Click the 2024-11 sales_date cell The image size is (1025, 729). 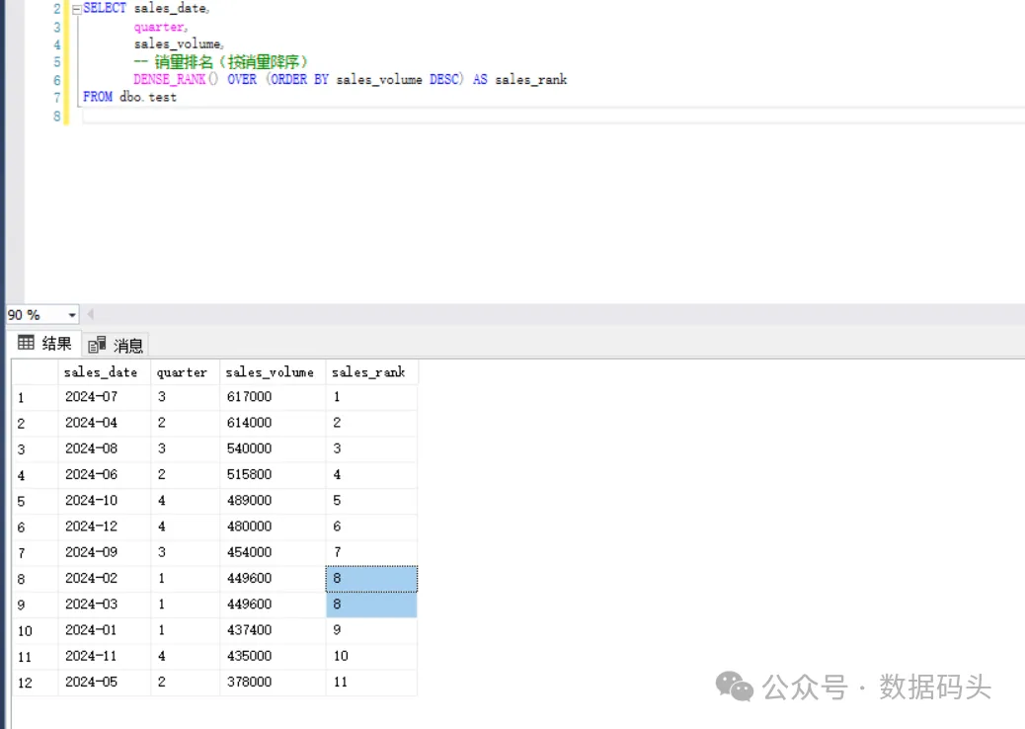pos(104,656)
